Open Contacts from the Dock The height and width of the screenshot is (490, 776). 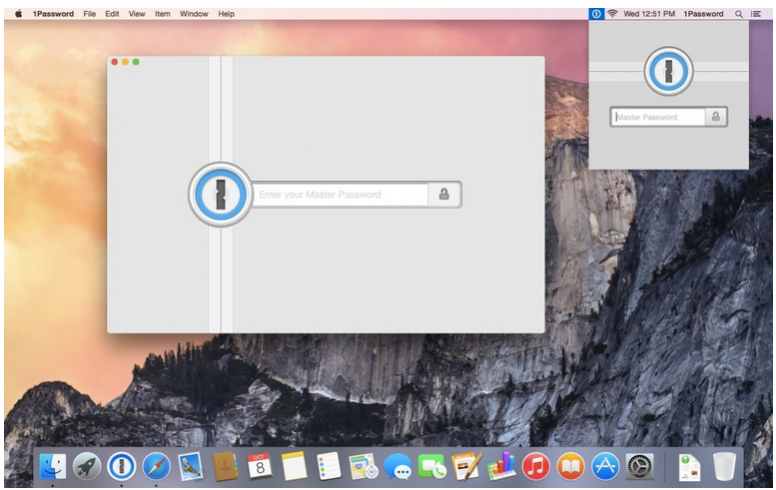[225, 466]
